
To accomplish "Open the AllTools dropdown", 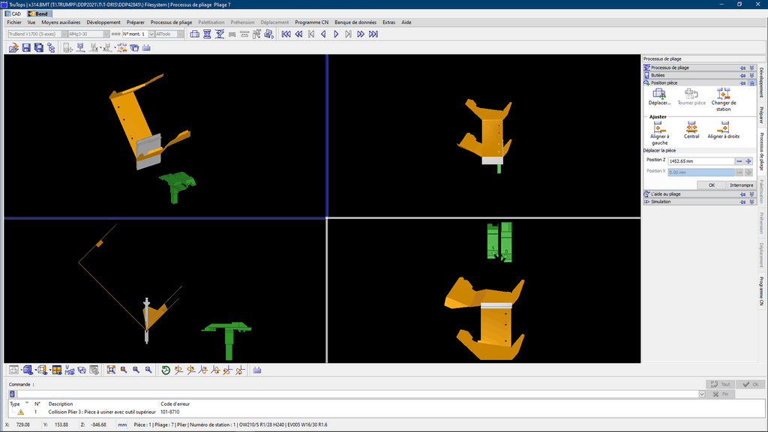I will (180, 34).
